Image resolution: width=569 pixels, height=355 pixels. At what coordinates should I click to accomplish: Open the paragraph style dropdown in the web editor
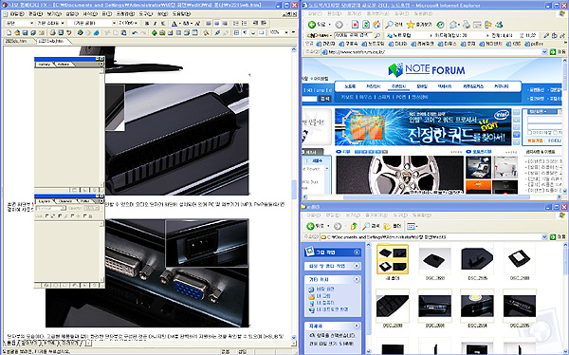[x=32, y=23]
